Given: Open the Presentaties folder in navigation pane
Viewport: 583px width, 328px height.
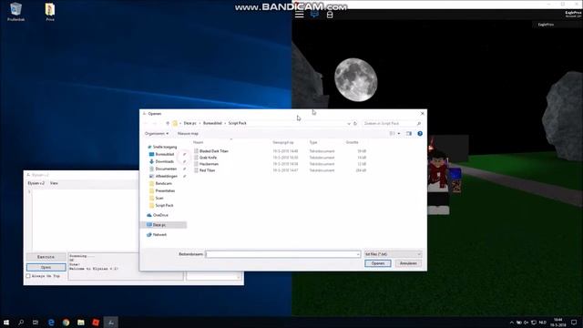Looking at the screenshot, I should click(x=165, y=190).
